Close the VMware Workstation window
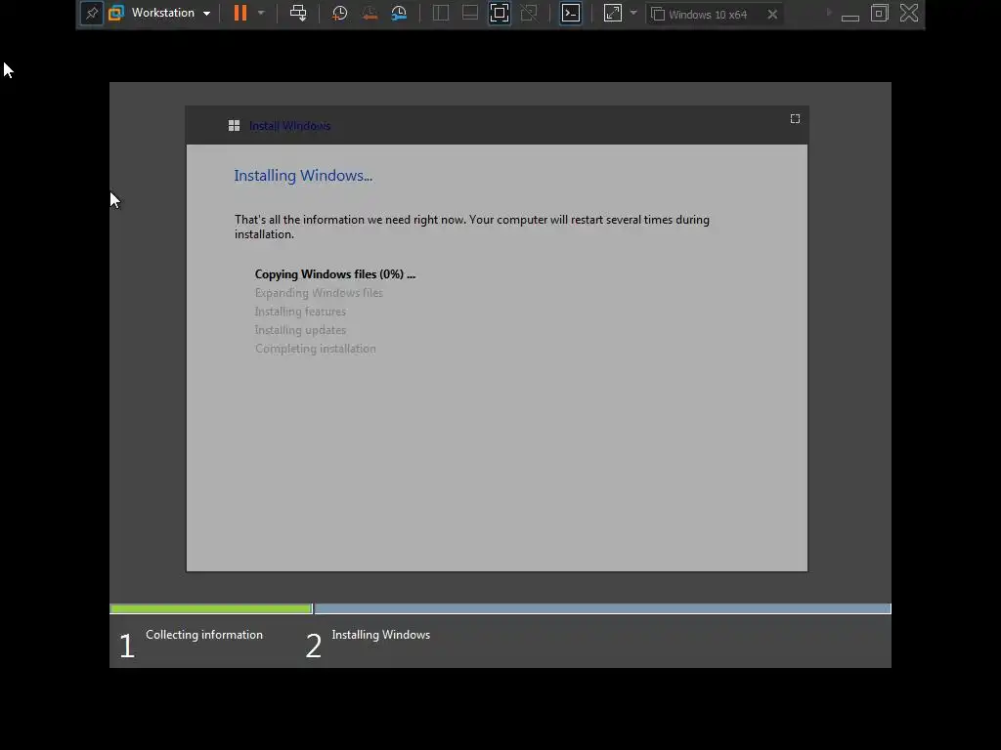1001x750 pixels. tap(909, 13)
